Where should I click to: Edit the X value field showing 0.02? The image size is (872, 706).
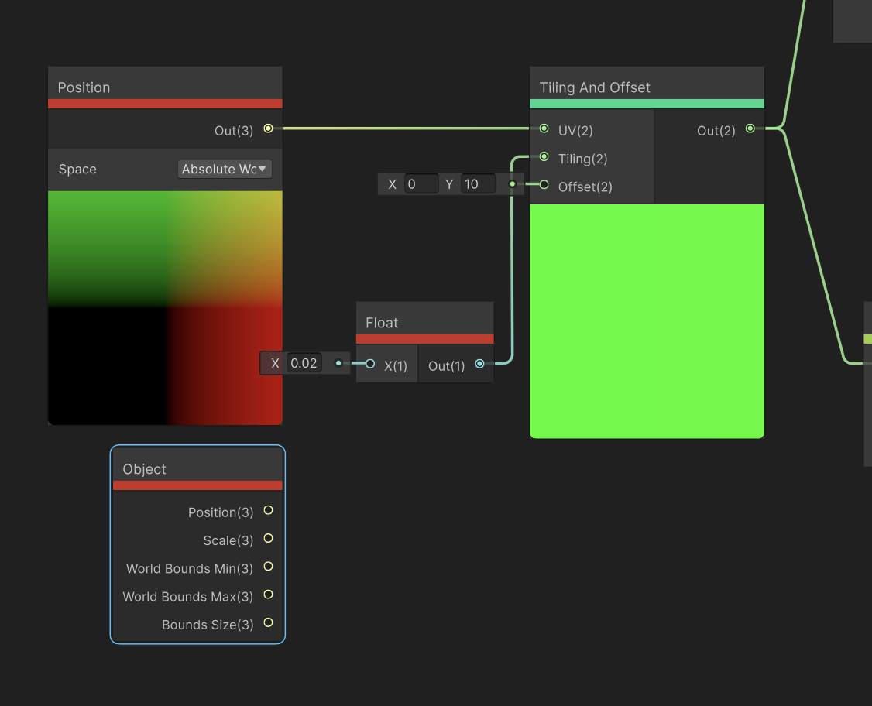coord(304,363)
